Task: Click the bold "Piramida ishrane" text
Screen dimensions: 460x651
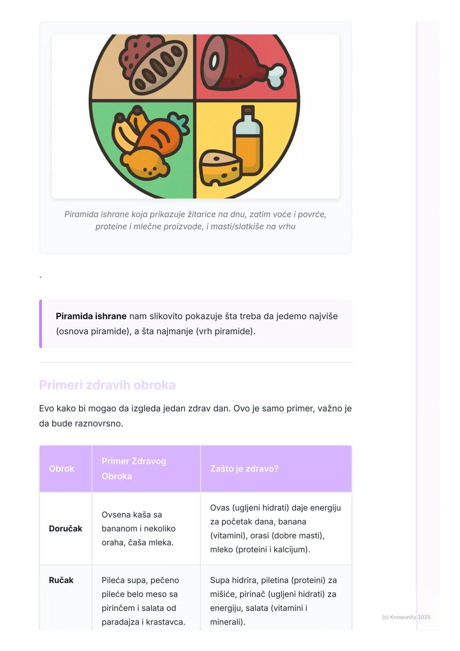Action: tap(91, 316)
